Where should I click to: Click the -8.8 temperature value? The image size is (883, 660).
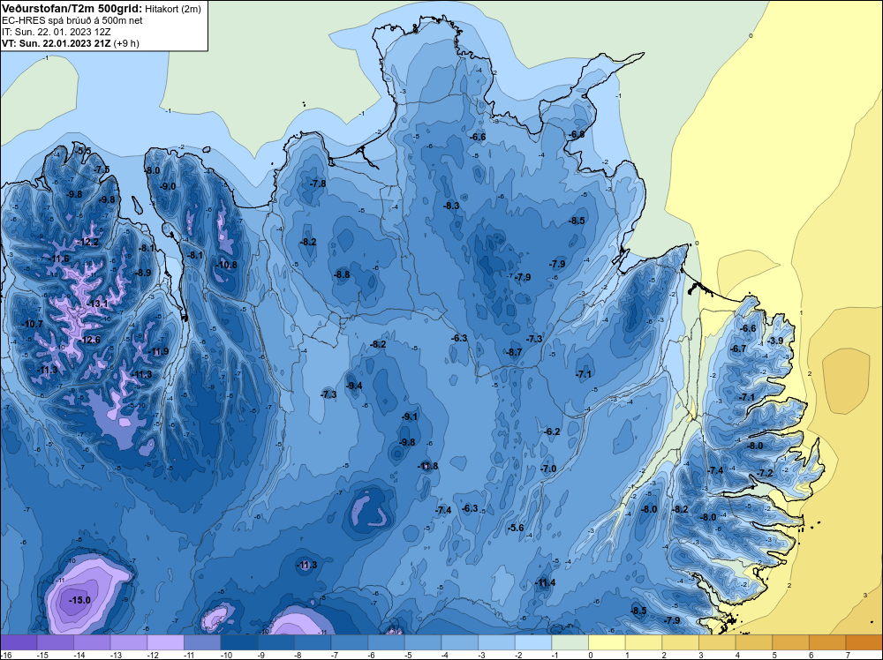click(x=341, y=274)
